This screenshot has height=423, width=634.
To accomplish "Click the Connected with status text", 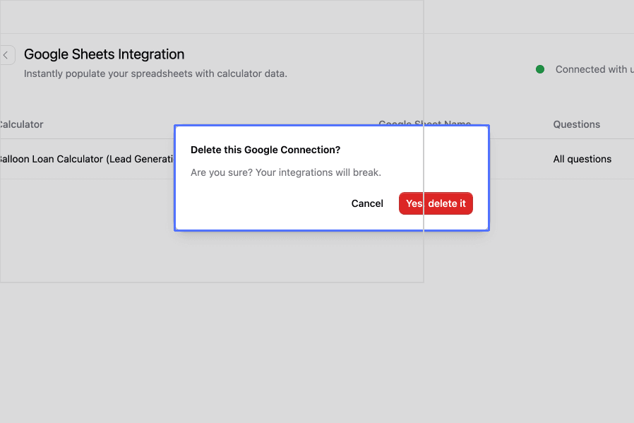I will 594,69.
